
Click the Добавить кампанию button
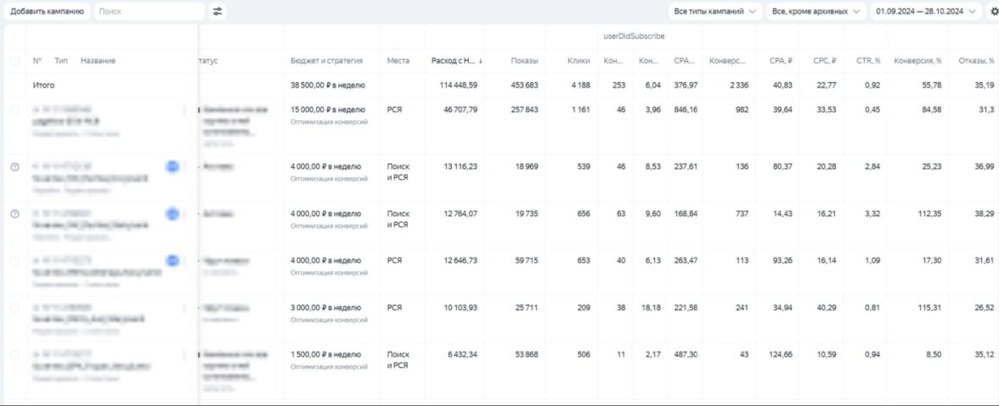tap(48, 11)
